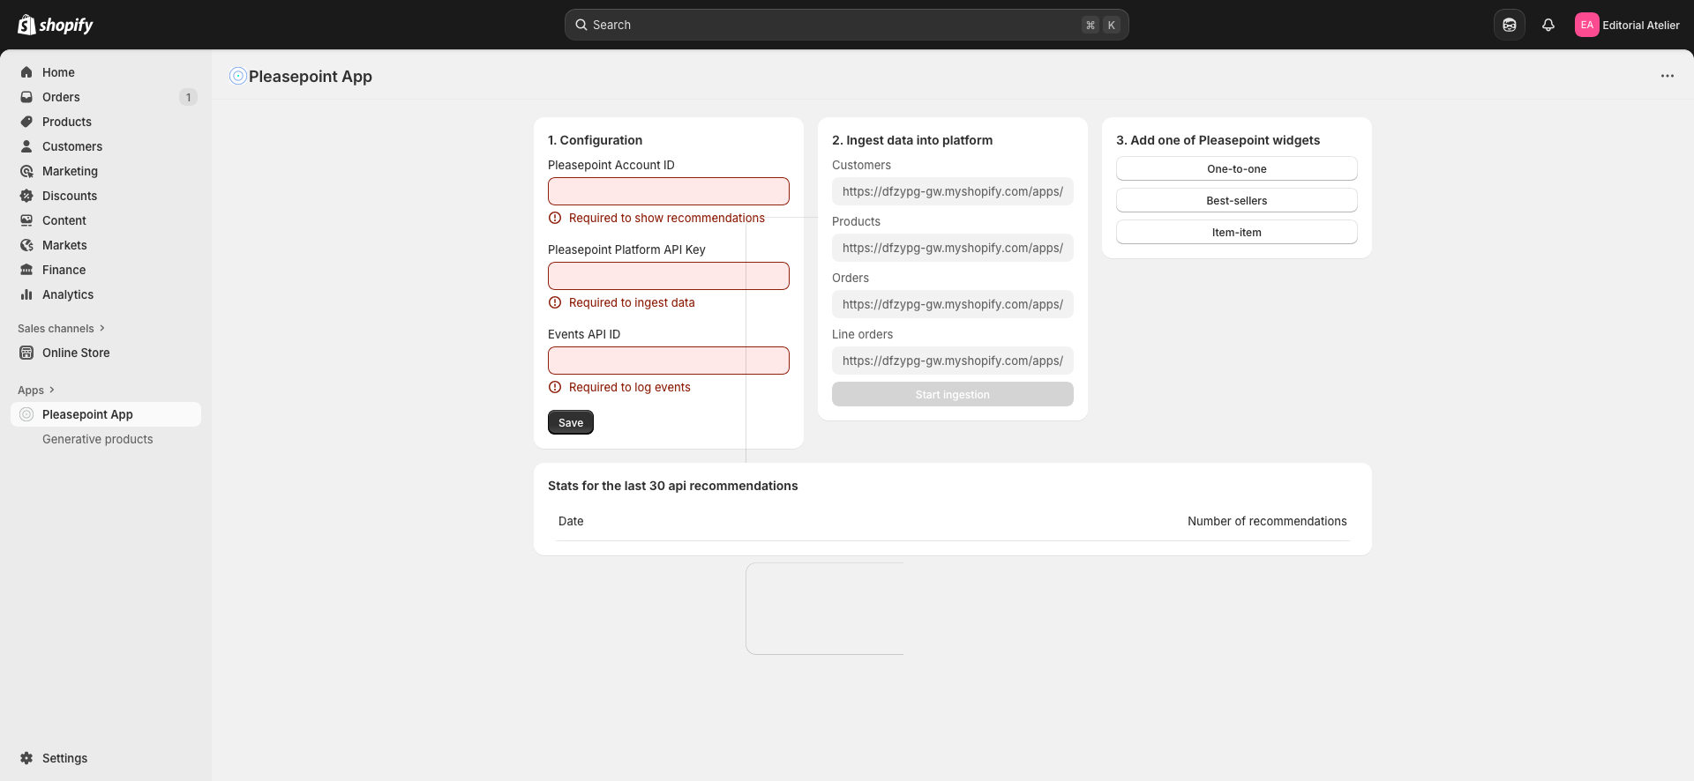Expand the Sales channels section
This screenshot has width=1694, height=781.
click(102, 328)
